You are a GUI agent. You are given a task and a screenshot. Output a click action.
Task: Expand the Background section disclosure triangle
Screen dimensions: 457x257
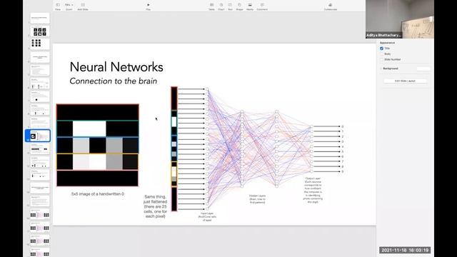point(381,69)
